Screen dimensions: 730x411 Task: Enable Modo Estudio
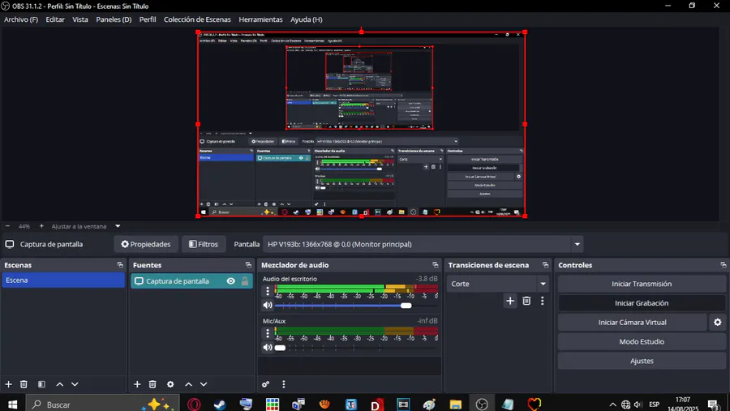(642, 341)
